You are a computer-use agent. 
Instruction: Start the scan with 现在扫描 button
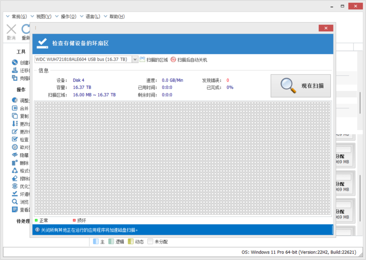[x=301, y=86]
